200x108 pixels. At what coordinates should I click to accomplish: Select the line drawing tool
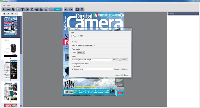8,9
